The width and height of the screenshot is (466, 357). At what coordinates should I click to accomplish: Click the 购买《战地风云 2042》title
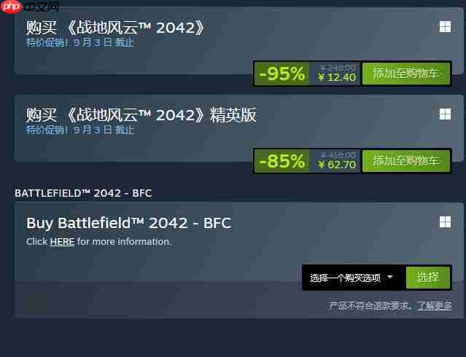115,28
